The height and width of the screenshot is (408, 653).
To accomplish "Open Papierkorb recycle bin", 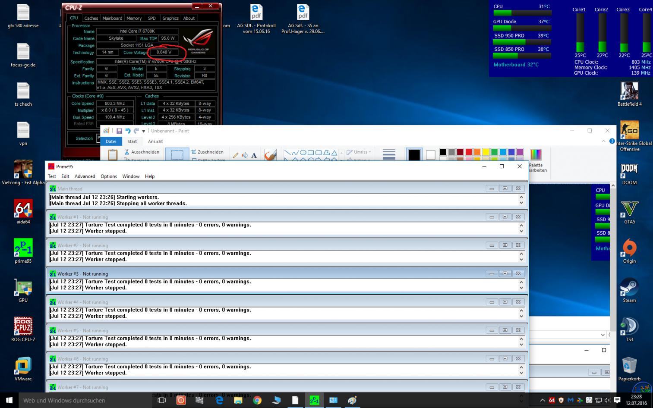I will (629, 369).
